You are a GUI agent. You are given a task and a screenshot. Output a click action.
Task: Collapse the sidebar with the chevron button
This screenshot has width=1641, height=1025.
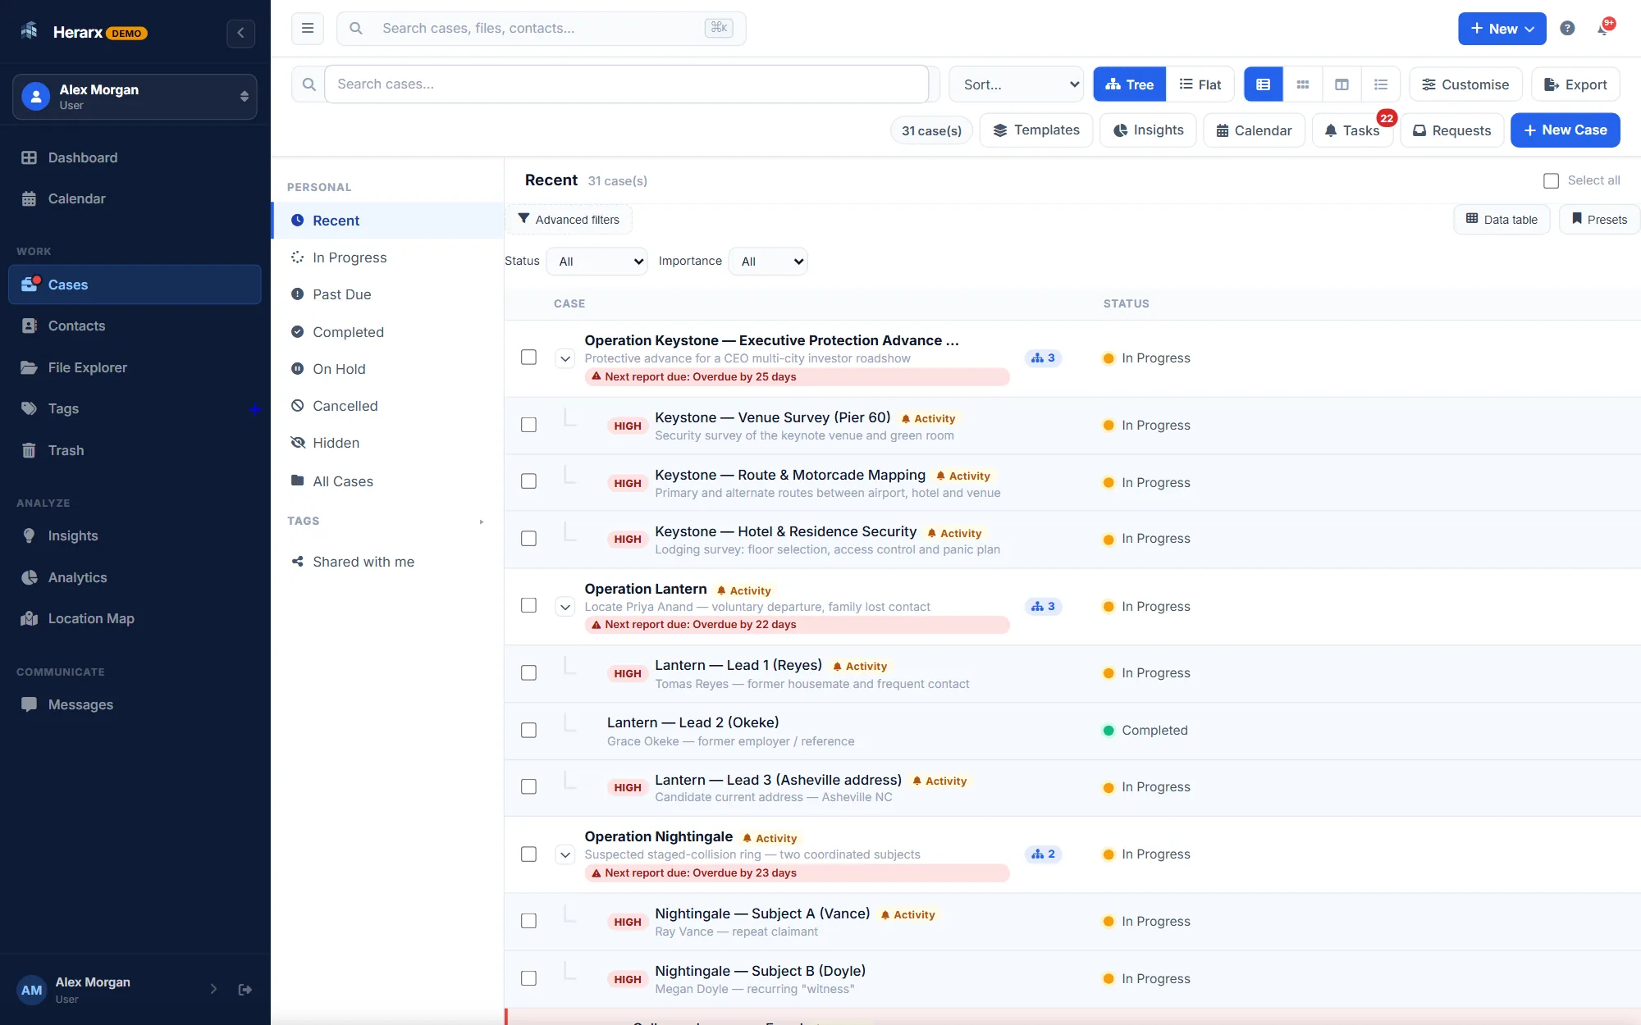tap(240, 33)
